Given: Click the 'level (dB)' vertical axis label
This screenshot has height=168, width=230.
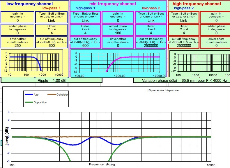Looking at the screenshot, I should coord(7,136).
